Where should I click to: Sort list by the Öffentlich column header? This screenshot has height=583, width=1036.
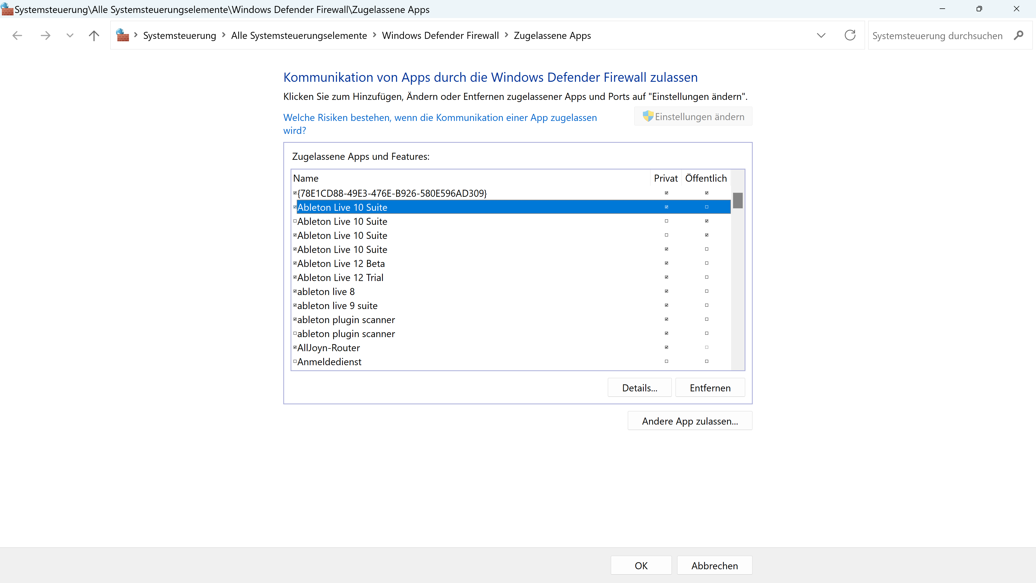(706, 178)
